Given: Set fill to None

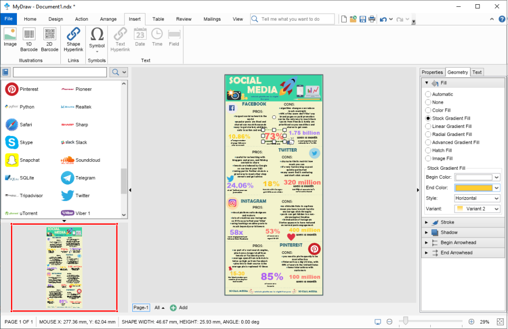Looking at the screenshot, I should click(x=429, y=102).
